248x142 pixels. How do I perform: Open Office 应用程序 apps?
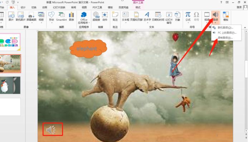[x=84, y=18]
